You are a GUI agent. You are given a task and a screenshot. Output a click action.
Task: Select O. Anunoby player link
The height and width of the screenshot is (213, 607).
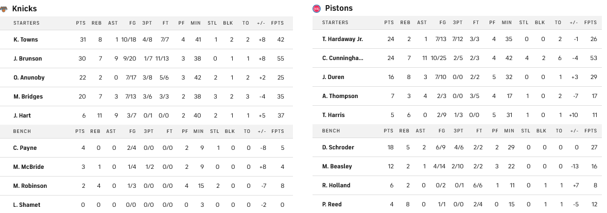pos(29,78)
